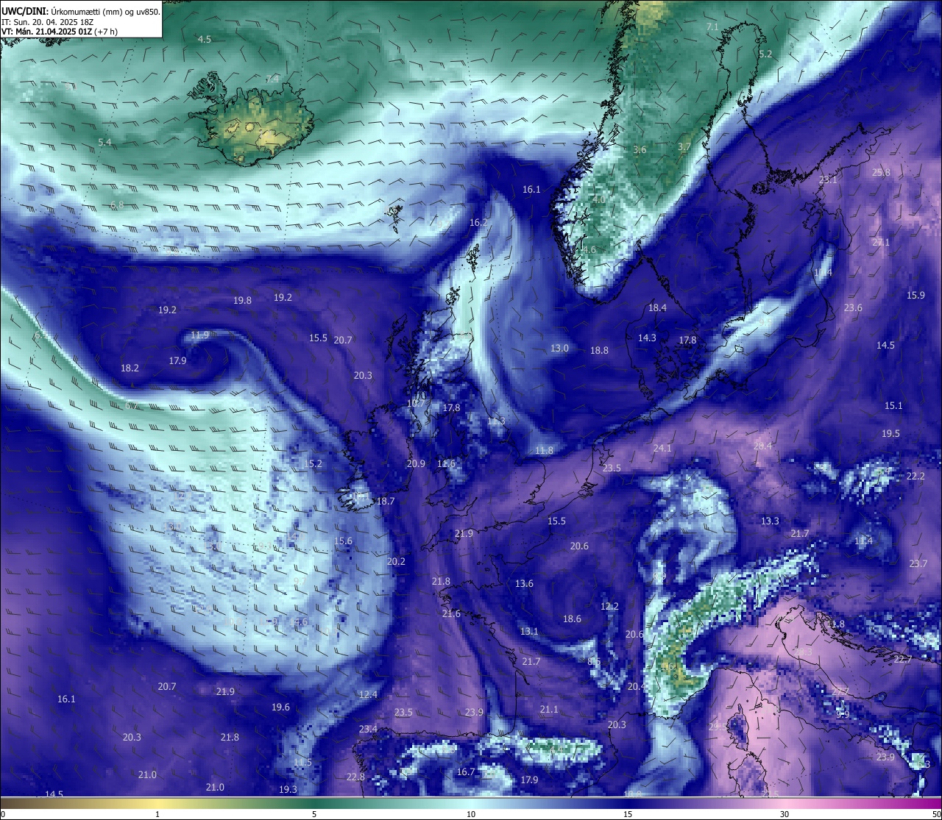This screenshot has width=942, height=820.
Task: Click the value 22.7 on the map
Action: [x=903, y=659]
